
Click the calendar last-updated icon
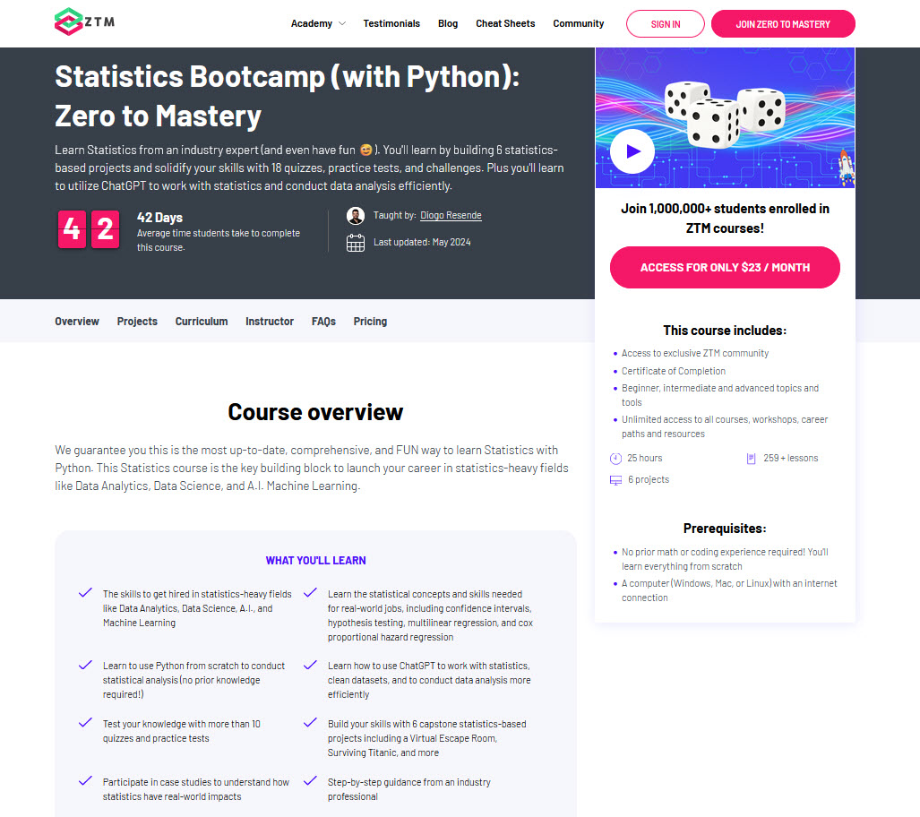point(356,243)
